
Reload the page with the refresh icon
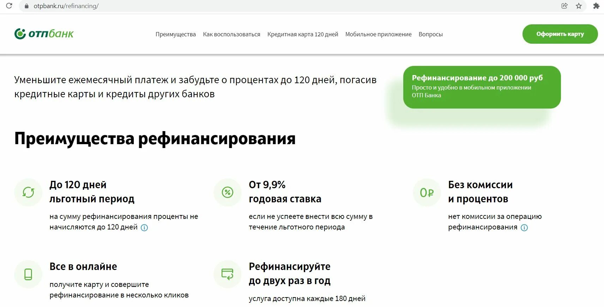[9, 6]
